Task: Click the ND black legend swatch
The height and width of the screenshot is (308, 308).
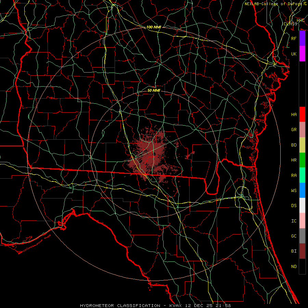Action: [x=302, y=266]
